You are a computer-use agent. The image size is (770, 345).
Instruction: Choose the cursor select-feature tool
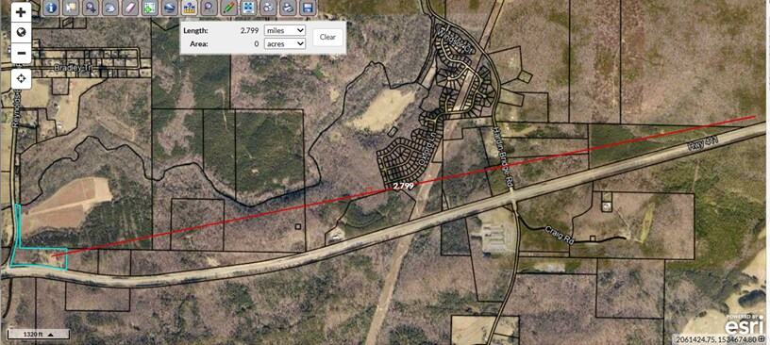point(71,7)
